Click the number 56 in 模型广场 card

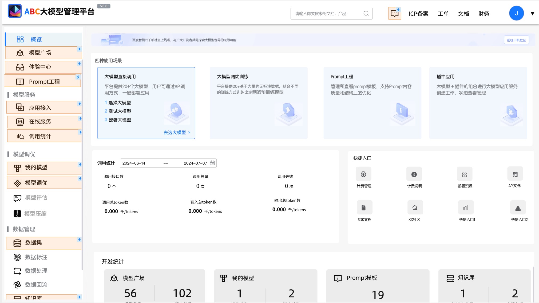click(130, 293)
